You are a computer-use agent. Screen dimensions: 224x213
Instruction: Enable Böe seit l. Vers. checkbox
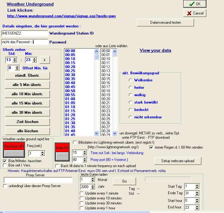[5, 165]
